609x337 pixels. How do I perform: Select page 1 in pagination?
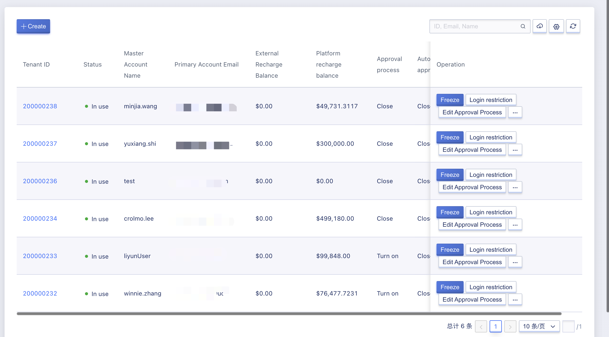coord(496,326)
